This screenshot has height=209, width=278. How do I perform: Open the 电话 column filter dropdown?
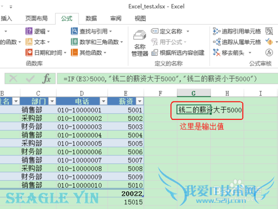pyautogui.click(x=103, y=101)
